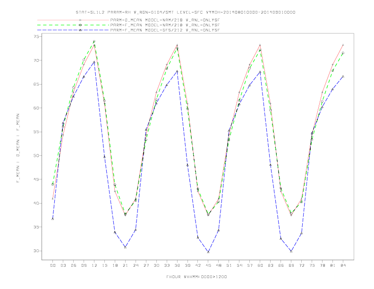Image resolution: width=374 pixels, height=289 pixels.
Task: Click x-axis forecast hour label 42
Action: pyautogui.click(x=198, y=265)
